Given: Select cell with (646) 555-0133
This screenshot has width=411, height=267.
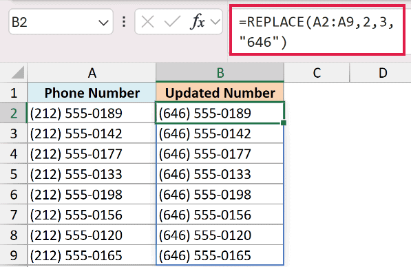Looking at the screenshot, I should point(220,174).
